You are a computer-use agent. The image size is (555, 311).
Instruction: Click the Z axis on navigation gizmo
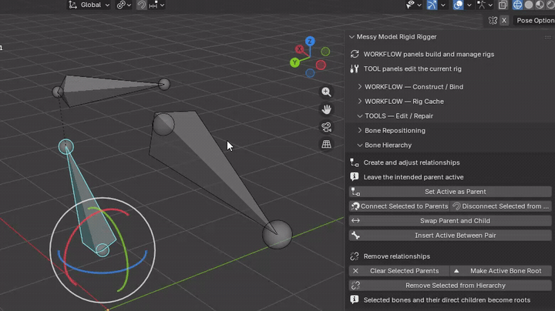[x=310, y=42]
